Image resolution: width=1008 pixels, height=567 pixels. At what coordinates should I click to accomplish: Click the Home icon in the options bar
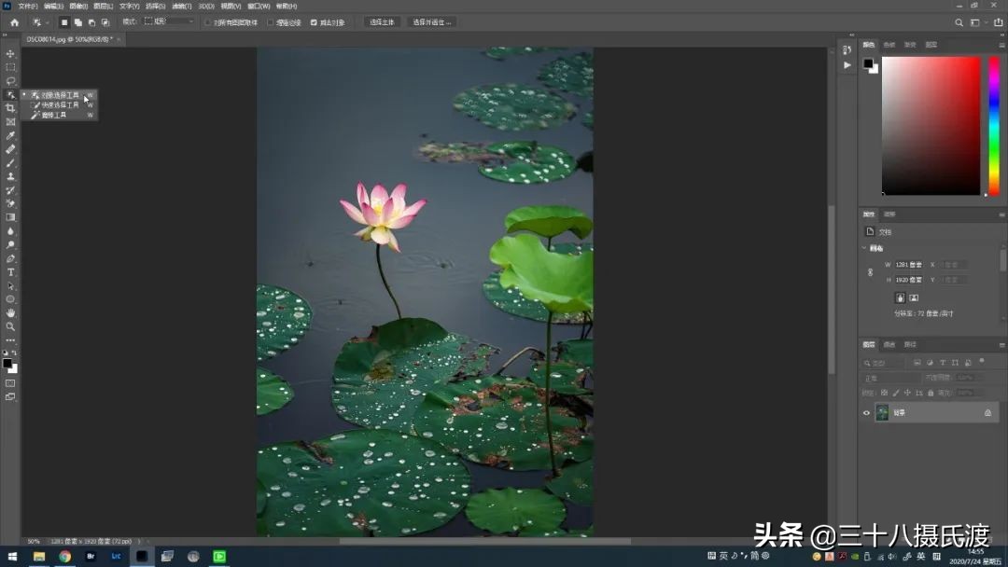tap(14, 21)
